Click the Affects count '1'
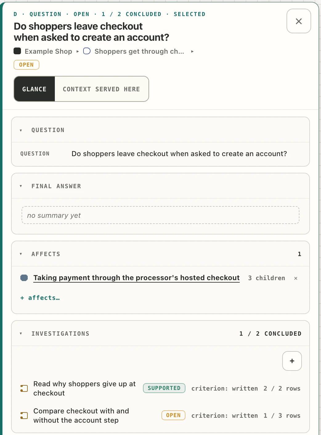 point(299,254)
